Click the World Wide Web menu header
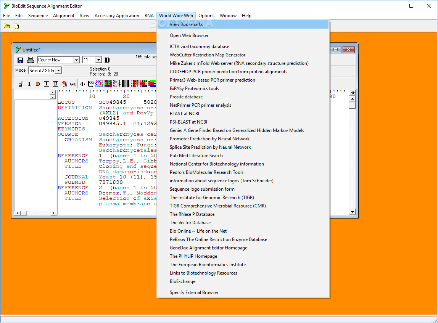The image size is (438, 323). click(x=176, y=16)
